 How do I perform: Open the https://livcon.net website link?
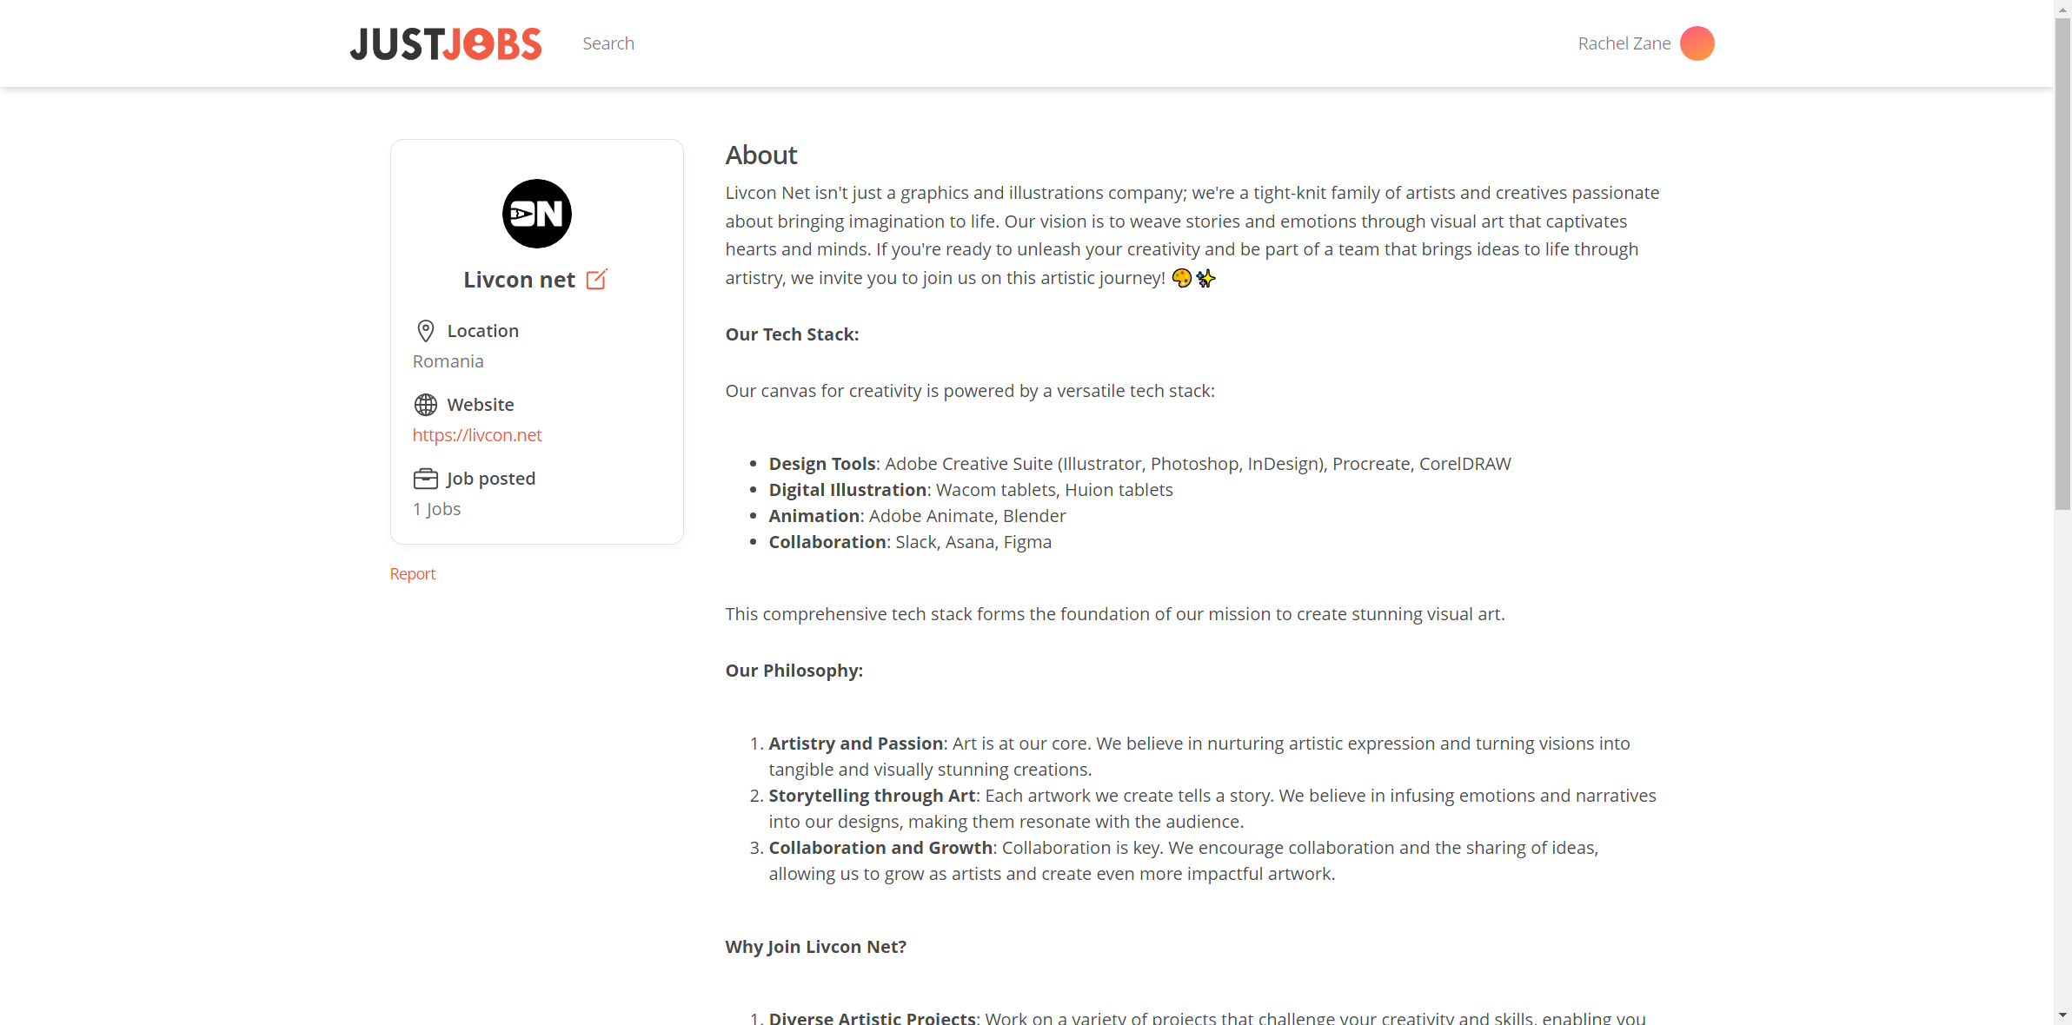tap(477, 435)
